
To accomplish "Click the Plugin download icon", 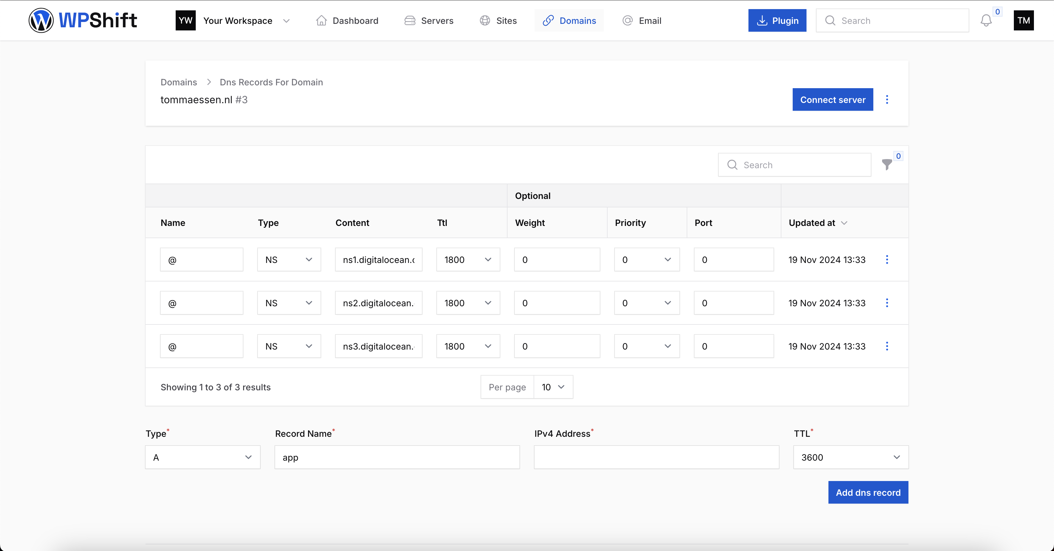I will (762, 20).
